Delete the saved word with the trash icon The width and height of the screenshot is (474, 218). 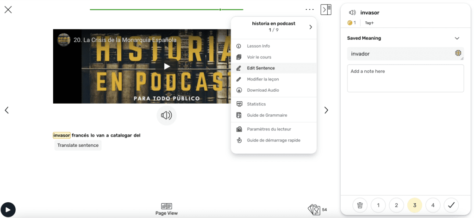[x=360, y=205]
